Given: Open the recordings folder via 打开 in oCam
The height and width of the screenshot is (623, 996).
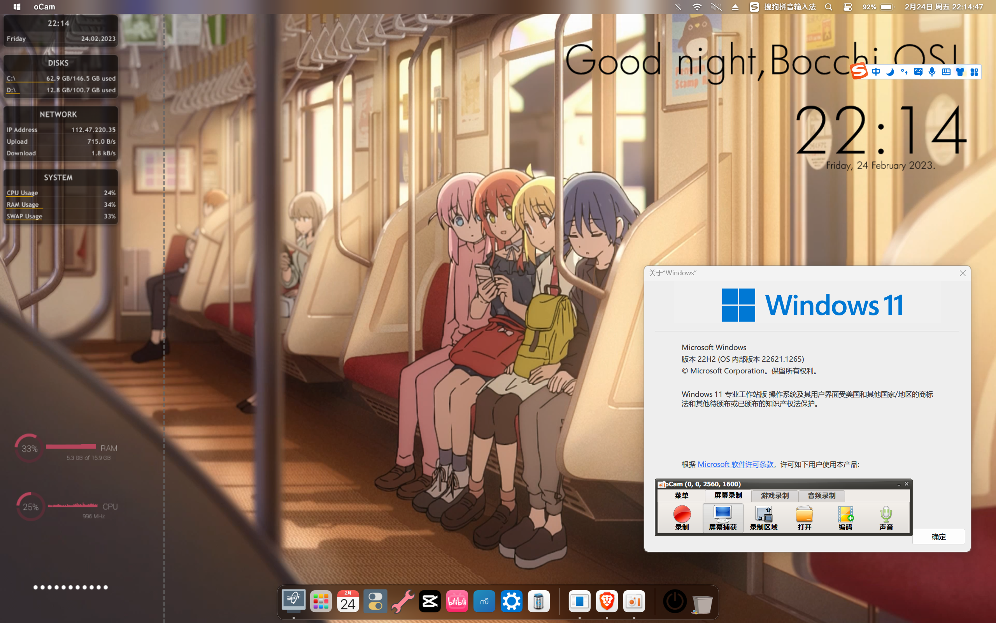Looking at the screenshot, I should point(804,518).
